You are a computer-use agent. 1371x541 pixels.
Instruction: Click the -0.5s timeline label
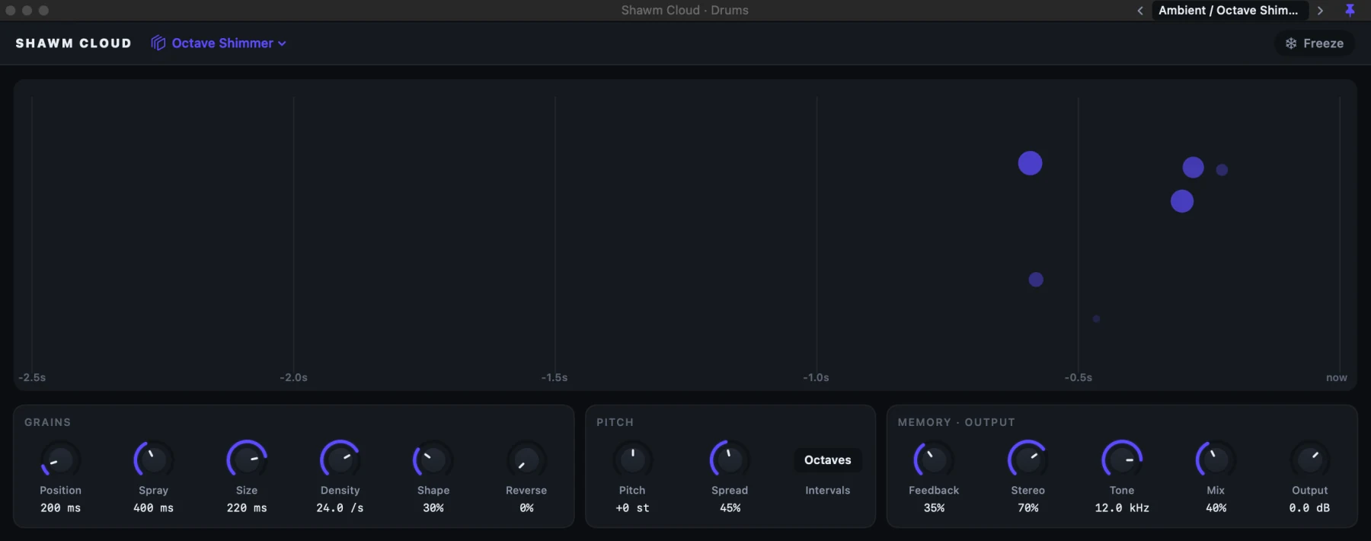(1078, 378)
